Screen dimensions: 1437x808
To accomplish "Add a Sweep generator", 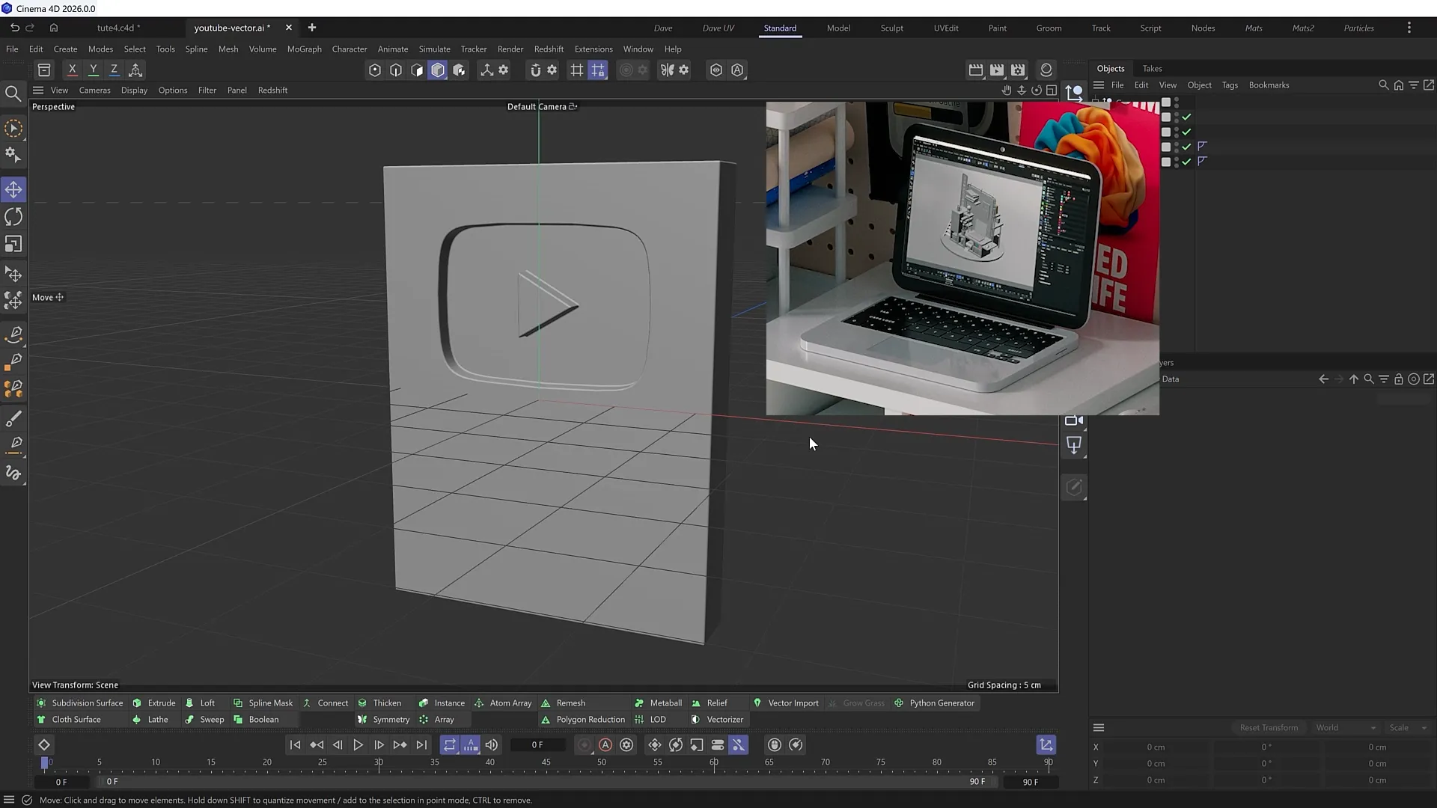I will click(x=204, y=719).
